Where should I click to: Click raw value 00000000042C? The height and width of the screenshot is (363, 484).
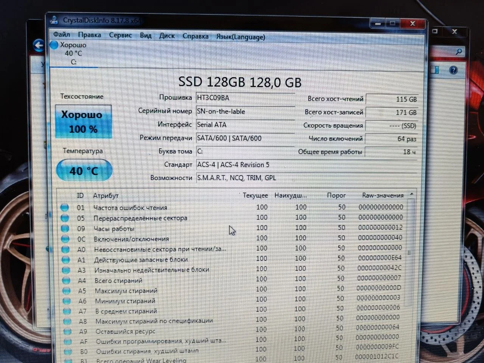coord(379,268)
